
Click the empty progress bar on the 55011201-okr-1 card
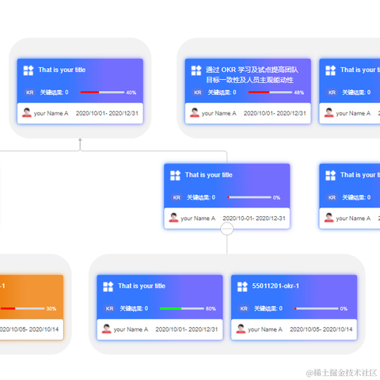[x=317, y=309]
